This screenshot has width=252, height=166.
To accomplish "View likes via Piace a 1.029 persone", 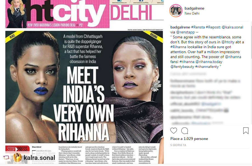I will pos(189,139).
